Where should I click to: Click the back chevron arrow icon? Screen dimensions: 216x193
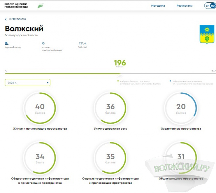(x=6, y=19)
